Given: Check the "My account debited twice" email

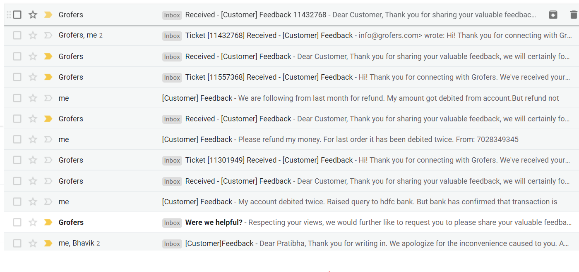Looking at the screenshot, I should click(17, 202).
